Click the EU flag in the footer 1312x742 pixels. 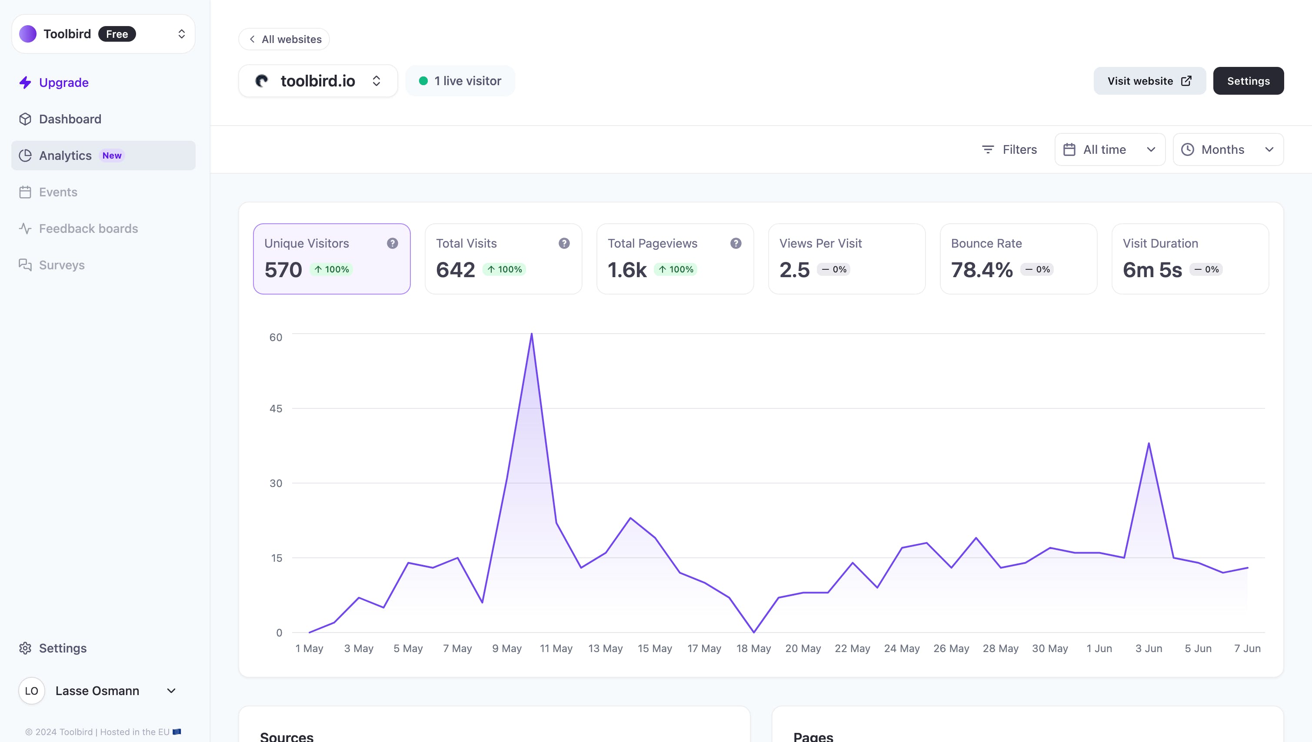[x=177, y=732]
